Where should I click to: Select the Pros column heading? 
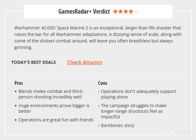[19, 83]
